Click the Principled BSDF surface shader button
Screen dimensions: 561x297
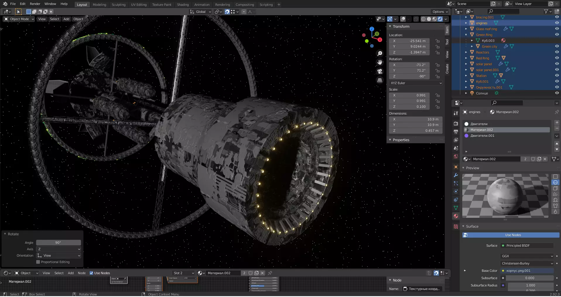[x=527, y=246]
